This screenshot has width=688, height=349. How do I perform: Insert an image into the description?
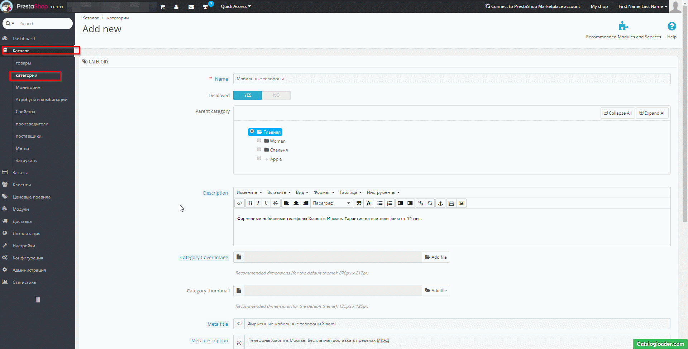point(462,203)
